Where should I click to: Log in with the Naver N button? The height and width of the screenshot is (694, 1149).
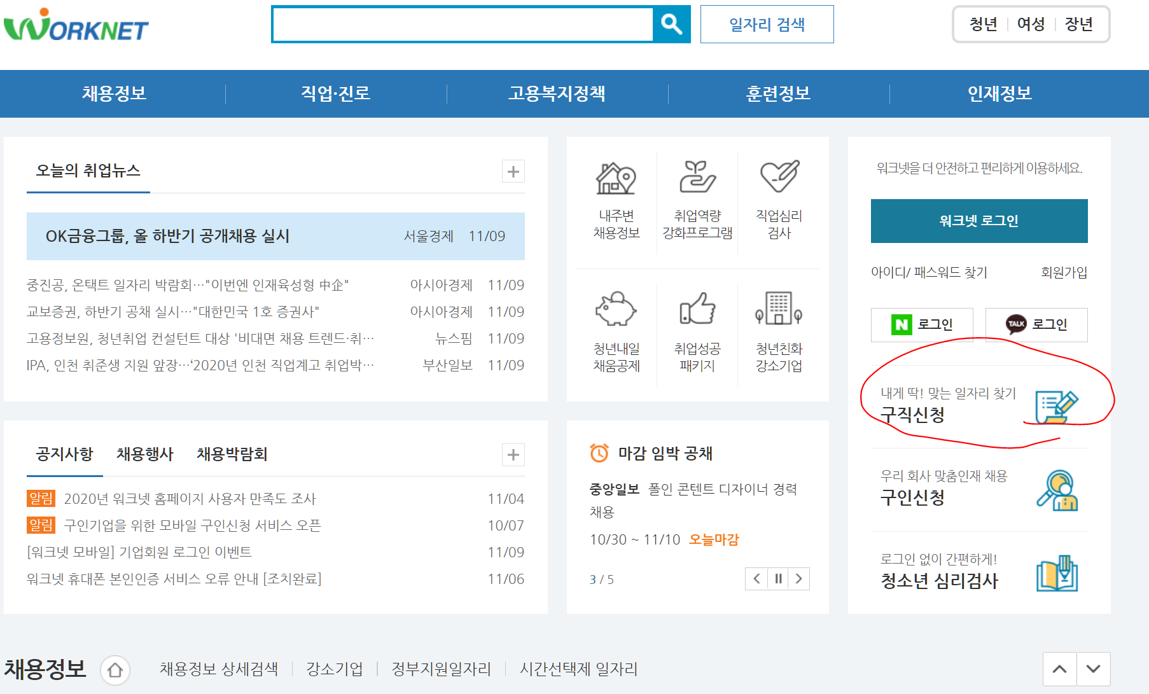click(x=922, y=324)
